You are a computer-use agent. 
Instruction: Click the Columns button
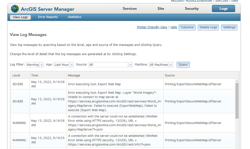tap(187, 27)
